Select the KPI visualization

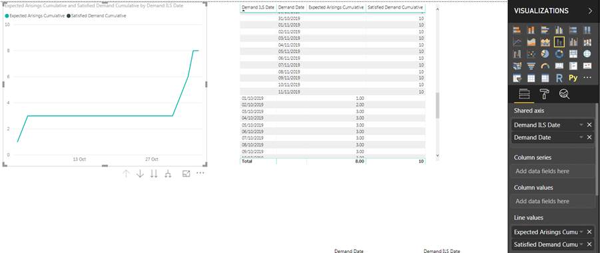[x=587, y=66]
